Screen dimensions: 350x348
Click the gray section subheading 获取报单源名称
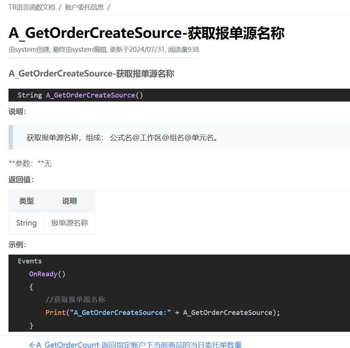pyautogui.click(x=91, y=74)
